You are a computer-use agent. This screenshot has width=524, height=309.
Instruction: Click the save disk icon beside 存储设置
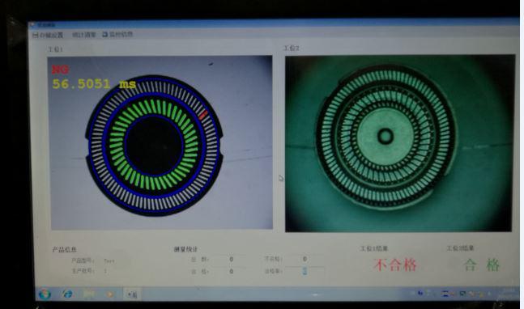pos(36,35)
